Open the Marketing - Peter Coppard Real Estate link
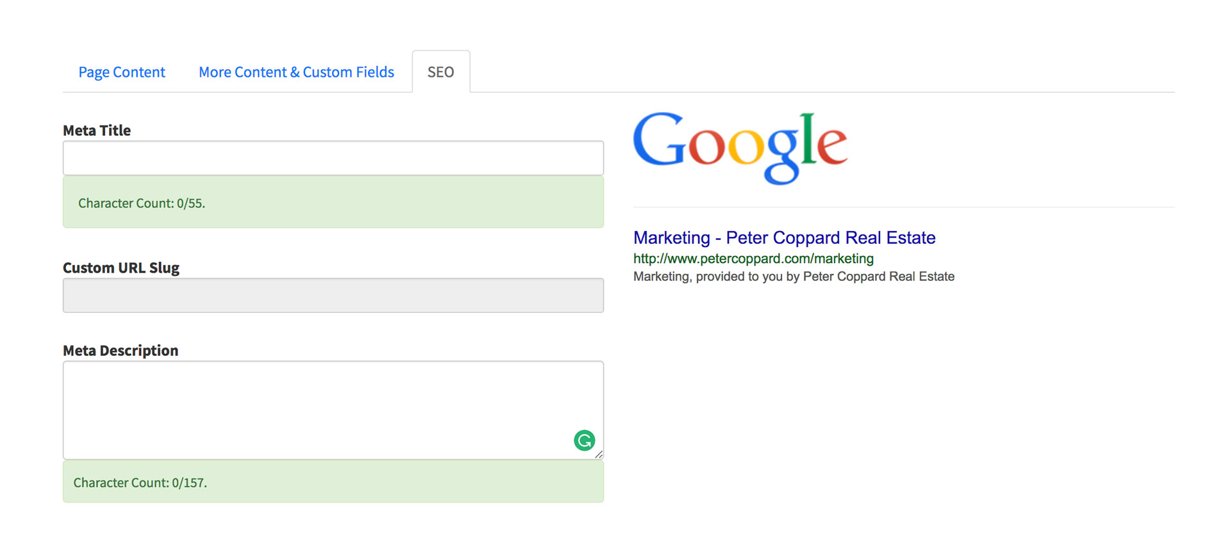The image size is (1218, 560). (x=784, y=237)
